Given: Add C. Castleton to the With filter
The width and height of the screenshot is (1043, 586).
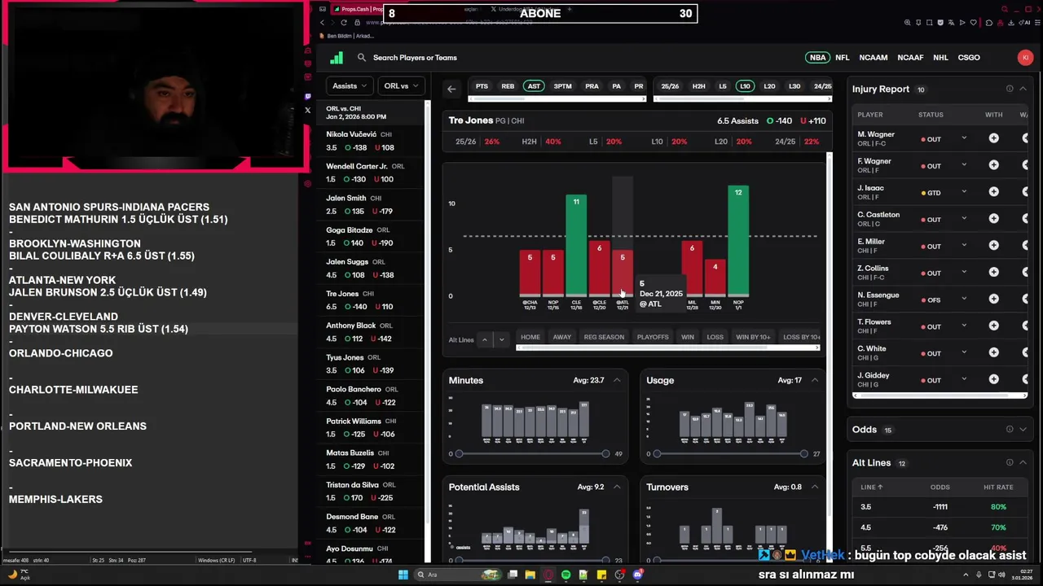Looking at the screenshot, I should click(993, 219).
